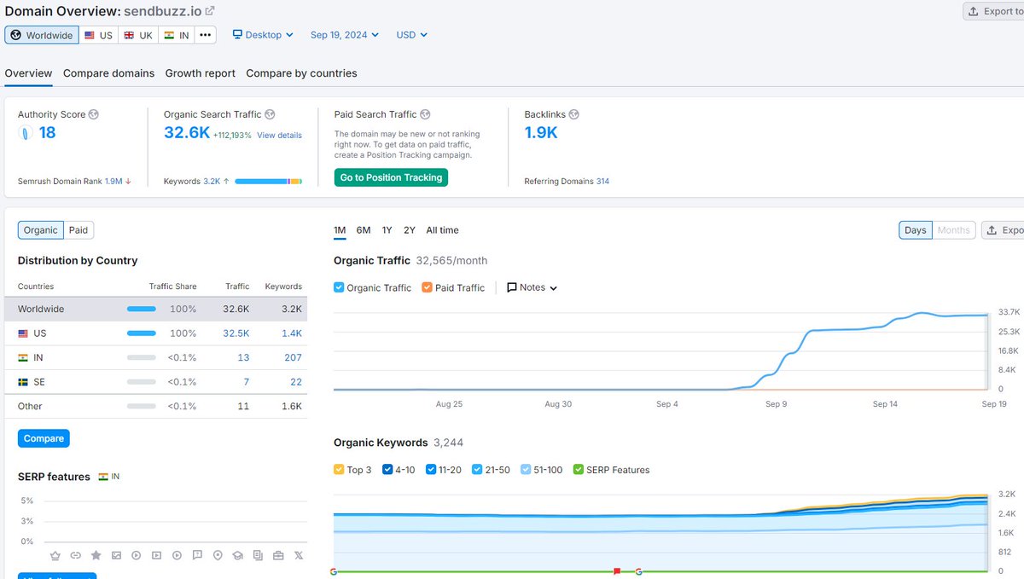Click the Sweden flag in the SE row
The width and height of the screenshot is (1024, 579).
23,382
